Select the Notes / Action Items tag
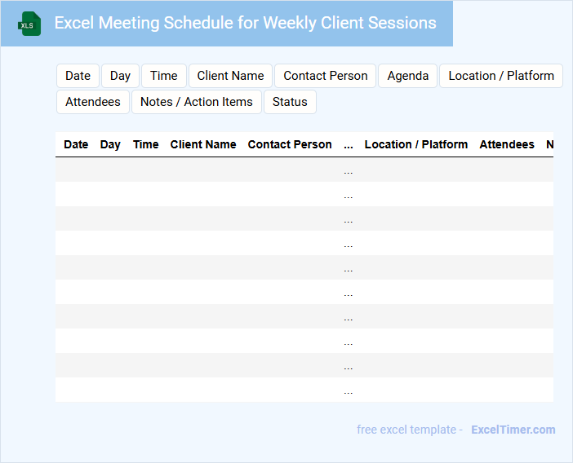The height and width of the screenshot is (463, 573). [x=197, y=102]
